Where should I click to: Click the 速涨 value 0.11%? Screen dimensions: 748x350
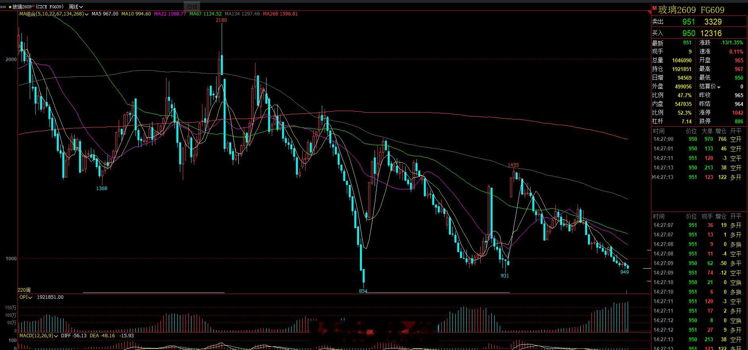point(736,52)
